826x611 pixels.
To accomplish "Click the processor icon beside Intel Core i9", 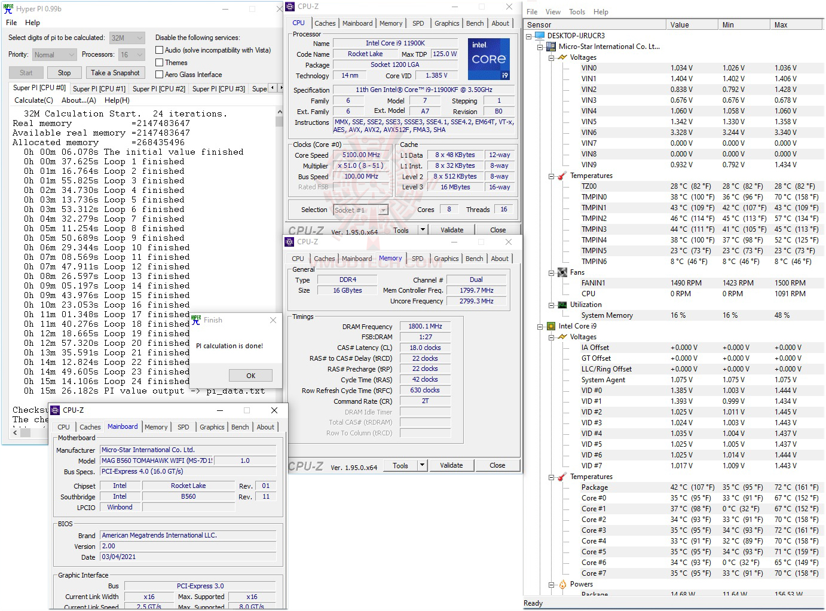I will tap(551, 326).
